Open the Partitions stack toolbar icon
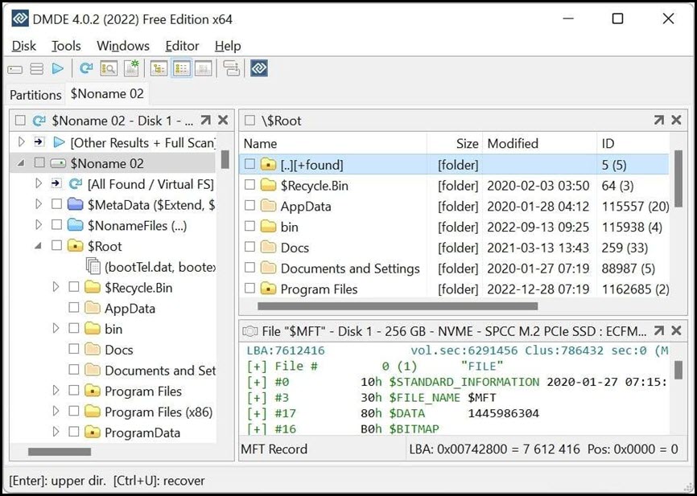 click(36, 69)
